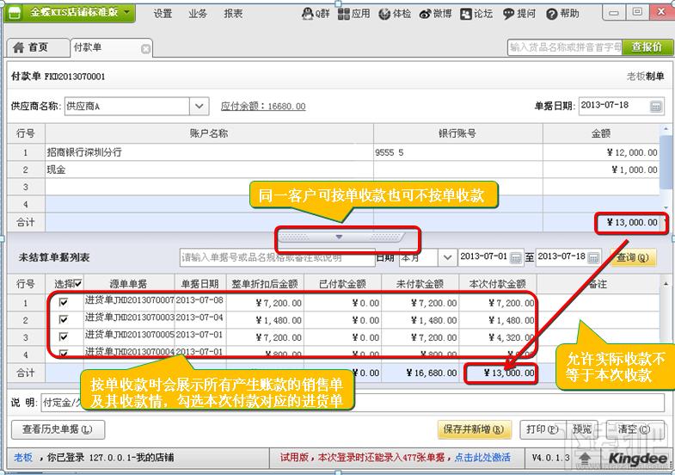
Task: Open the 业务 menu
Action: pyautogui.click(x=198, y=14)
